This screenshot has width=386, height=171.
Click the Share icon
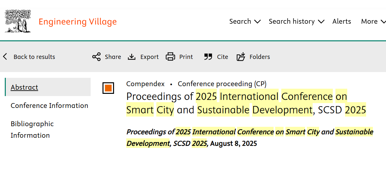point(96,57)
